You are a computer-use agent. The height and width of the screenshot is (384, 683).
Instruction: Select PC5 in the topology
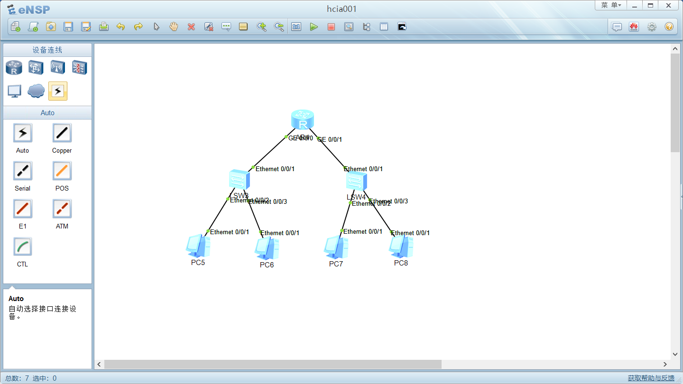[x=198, y=246]
